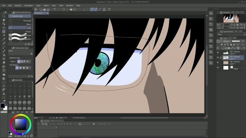Delete sub tool using trash icon
The width and height of the screenshot is (246, 138).
pyautogui.click(x=32, y=44)
